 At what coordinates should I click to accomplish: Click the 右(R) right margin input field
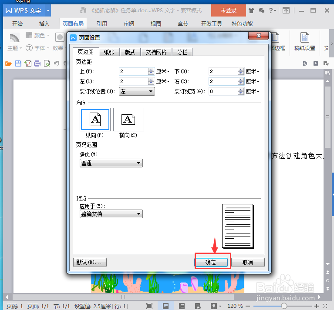223,81
